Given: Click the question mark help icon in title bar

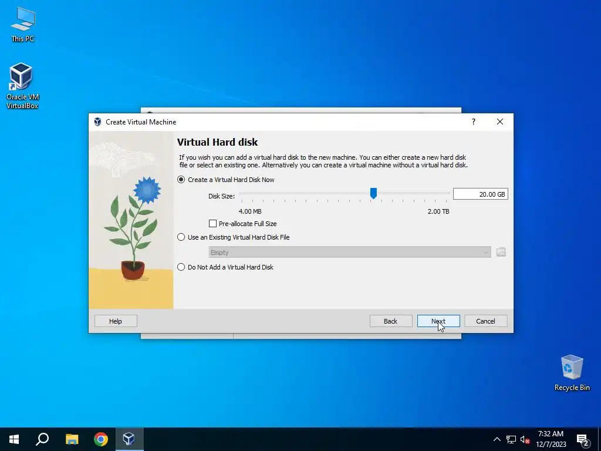Looking at the screenshot, I should pos(474,122).
